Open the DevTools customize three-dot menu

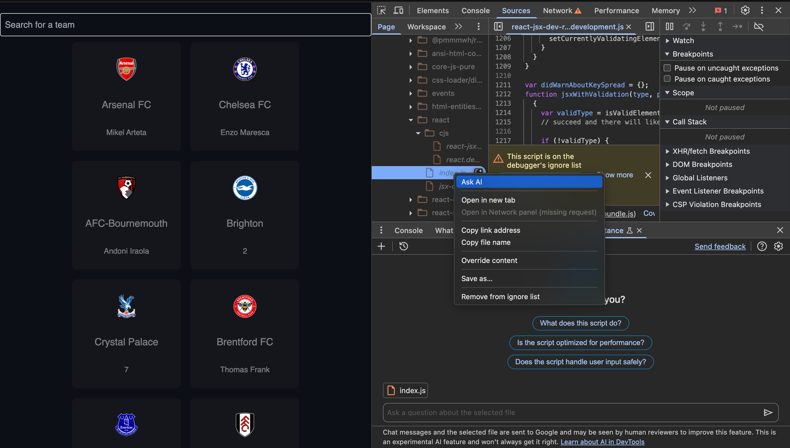(x=762, y=10)
